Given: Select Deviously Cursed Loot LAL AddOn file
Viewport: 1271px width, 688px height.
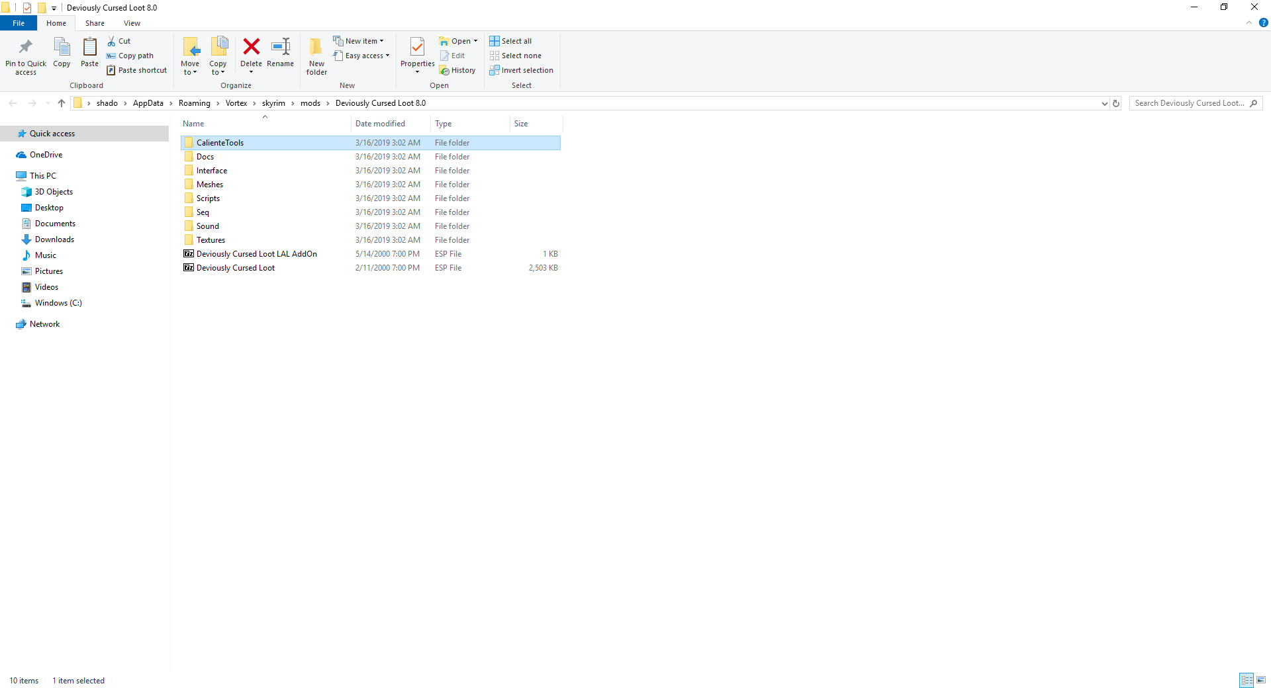Looking at the screenshot, I should click(x=371, y=254).
